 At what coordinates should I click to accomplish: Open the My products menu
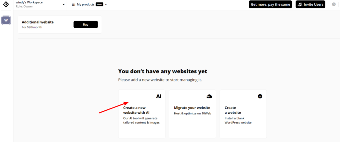tap(89, 4)
